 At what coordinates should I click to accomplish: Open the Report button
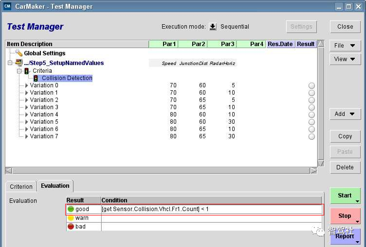pos(345,236)
